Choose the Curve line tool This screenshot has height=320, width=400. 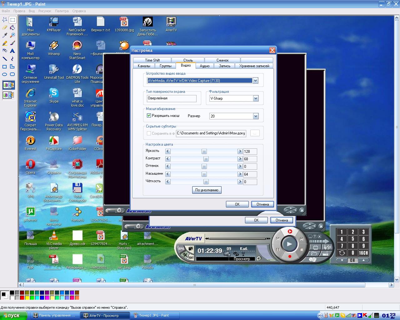click(x=12, y=59)
